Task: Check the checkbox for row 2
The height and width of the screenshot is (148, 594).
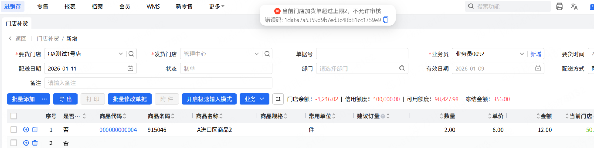Action: coord(14,143)
